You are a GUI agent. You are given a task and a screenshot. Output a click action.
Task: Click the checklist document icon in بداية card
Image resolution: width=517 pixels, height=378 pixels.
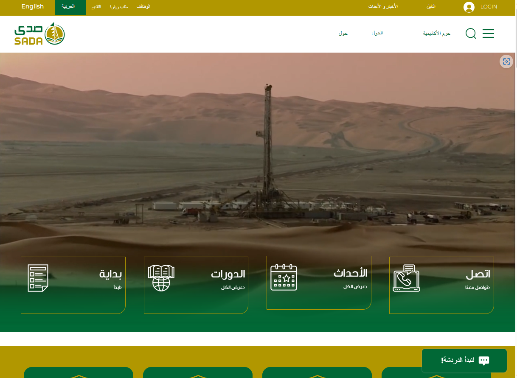(38, 278)
